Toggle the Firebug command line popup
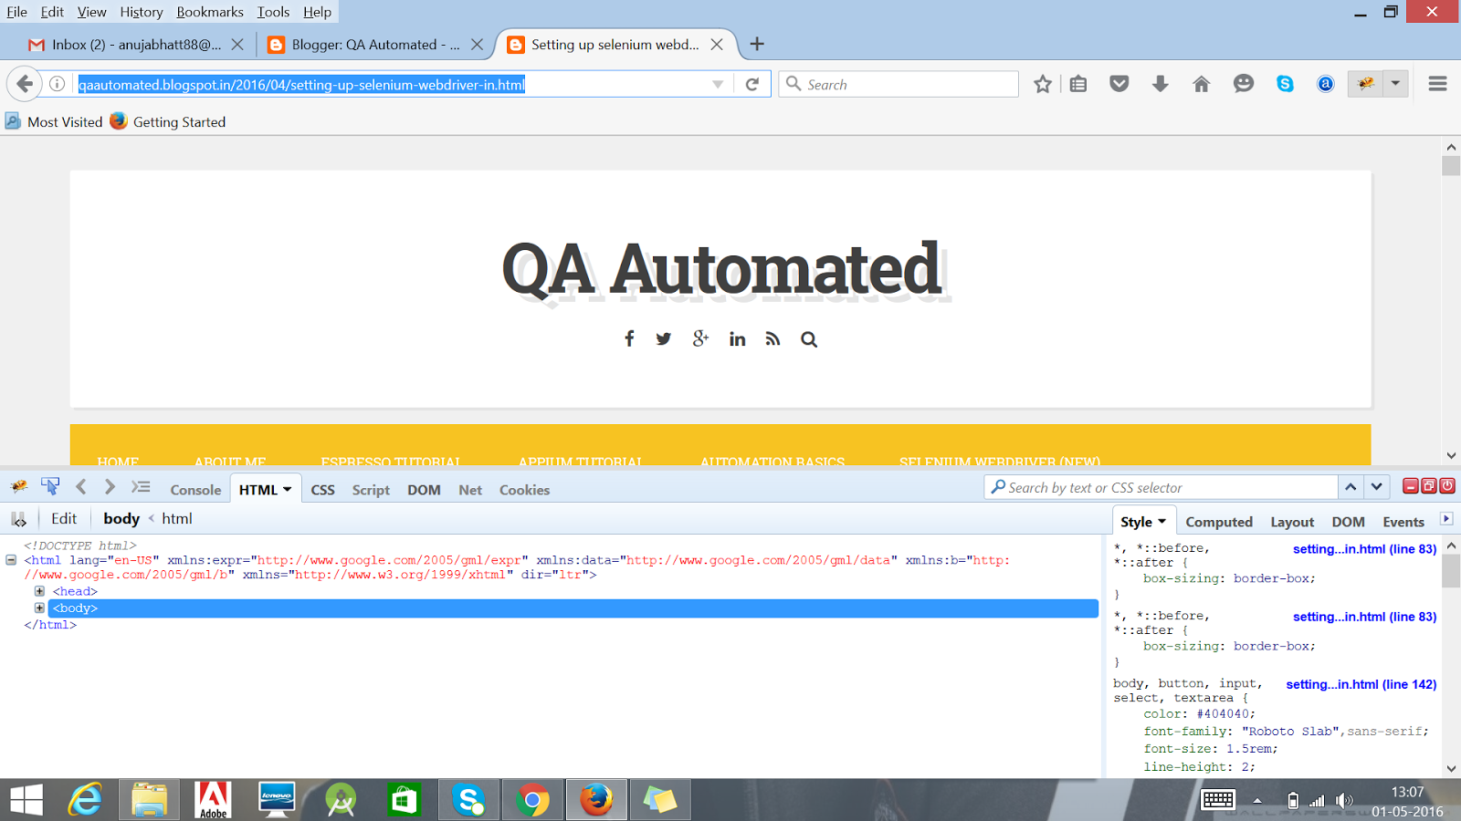This screenshot has width=1461, height=821. pyautogui.click(x=141, y=487)
